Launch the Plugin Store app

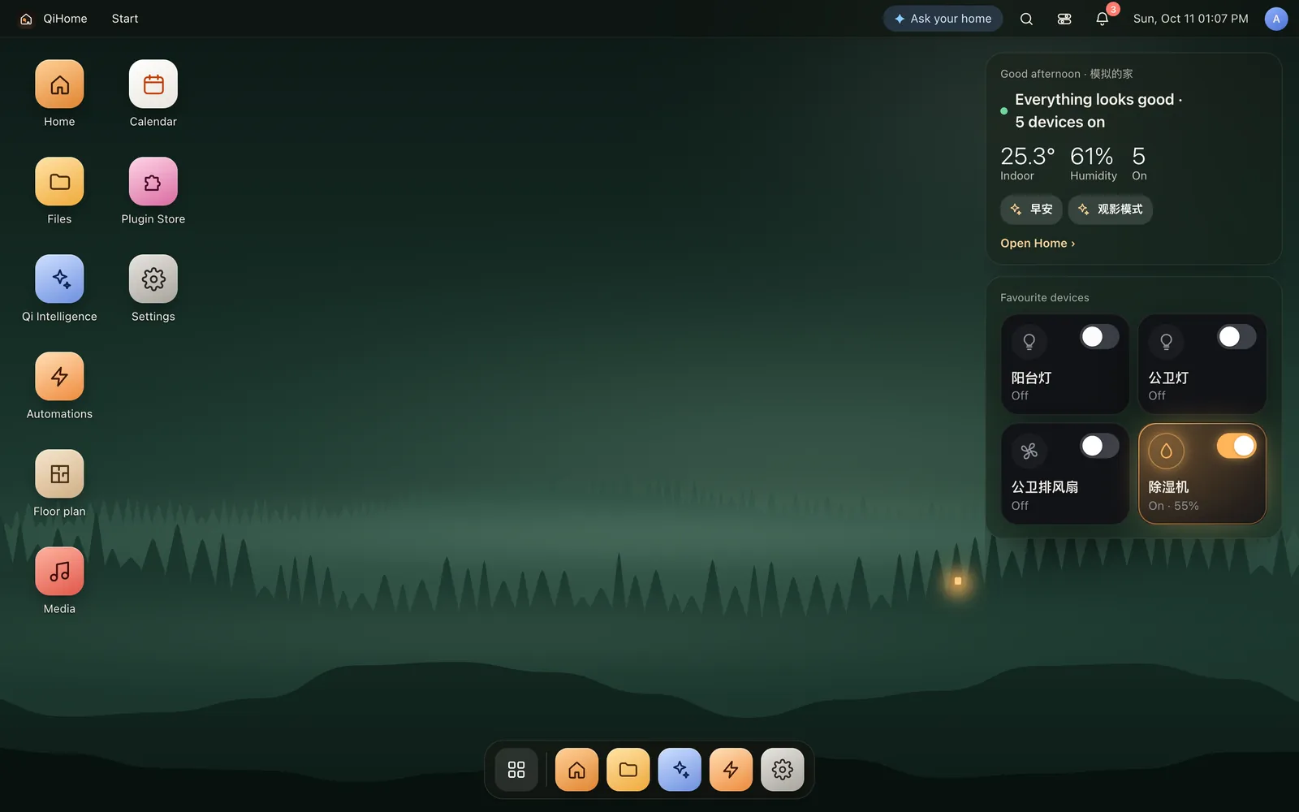[x=153, y=182]
